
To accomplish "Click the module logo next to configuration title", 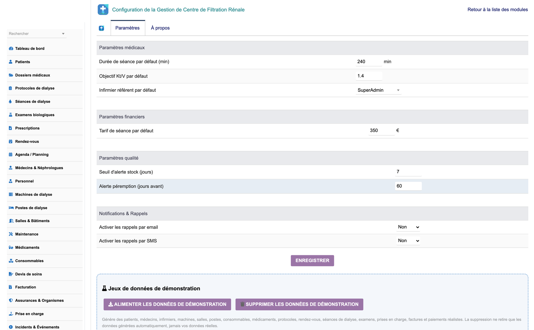I will [x=103, y=10].
